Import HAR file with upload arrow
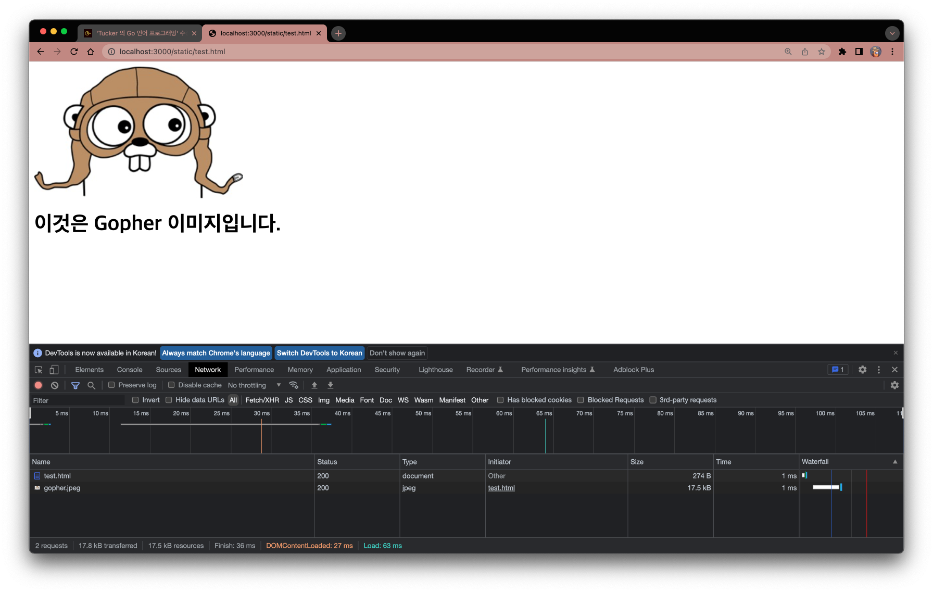The image size is (933, 592). [x=314, y=385]
